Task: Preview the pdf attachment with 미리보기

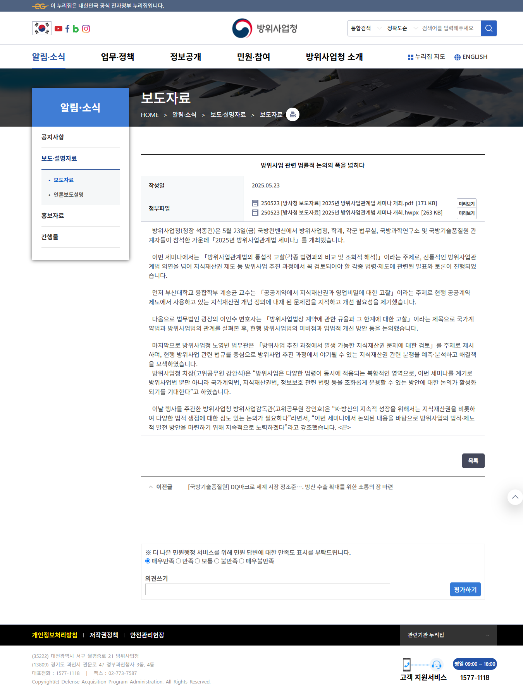Action: [x=467, y=204]
